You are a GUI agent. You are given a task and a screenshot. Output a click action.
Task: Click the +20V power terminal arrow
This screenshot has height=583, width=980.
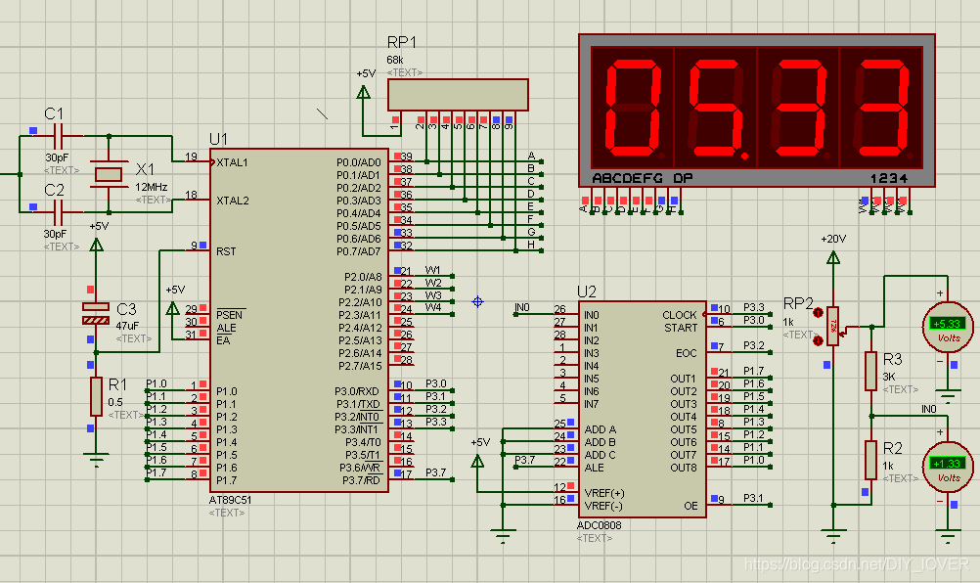pyautogui.click(x=833, y=257)
